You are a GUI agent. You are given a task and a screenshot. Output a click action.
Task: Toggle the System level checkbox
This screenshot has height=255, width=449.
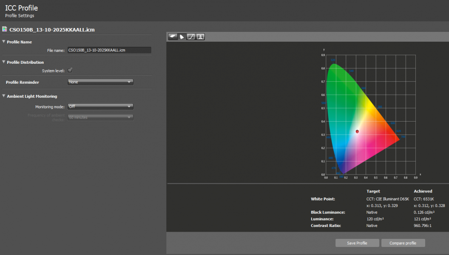pyautogui.click(x=70, y=71)
